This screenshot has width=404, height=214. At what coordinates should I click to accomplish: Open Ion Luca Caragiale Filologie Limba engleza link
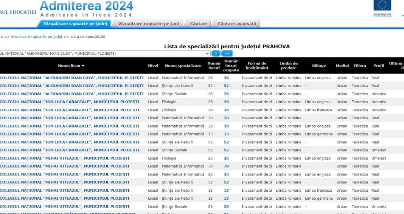(70, 102)
